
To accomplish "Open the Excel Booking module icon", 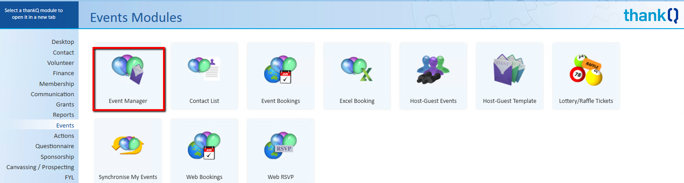I will coord(357,69).
